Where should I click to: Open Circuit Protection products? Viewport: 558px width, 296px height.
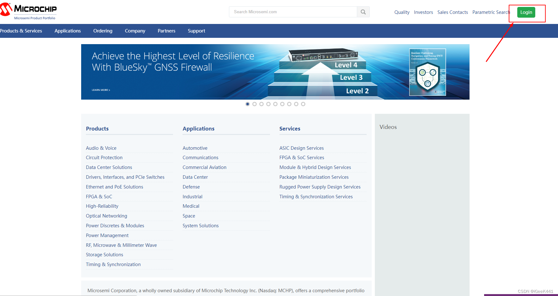click(104, 158)
